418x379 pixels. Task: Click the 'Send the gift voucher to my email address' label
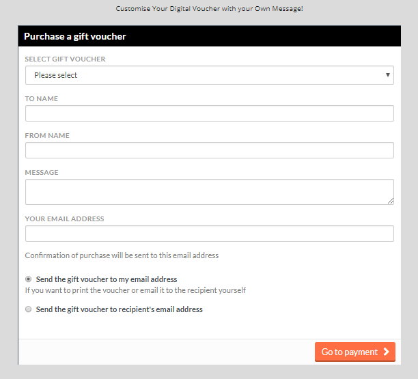point(107,279)
